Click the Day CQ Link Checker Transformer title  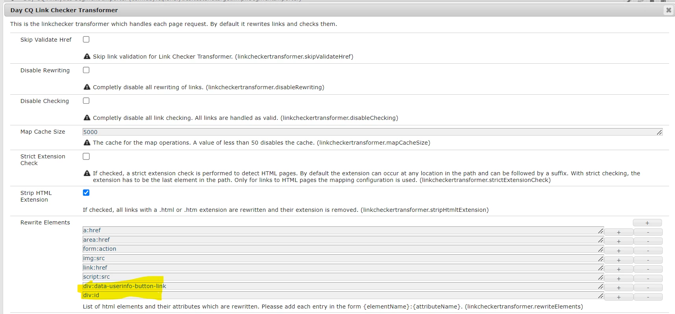coord(64,10)
